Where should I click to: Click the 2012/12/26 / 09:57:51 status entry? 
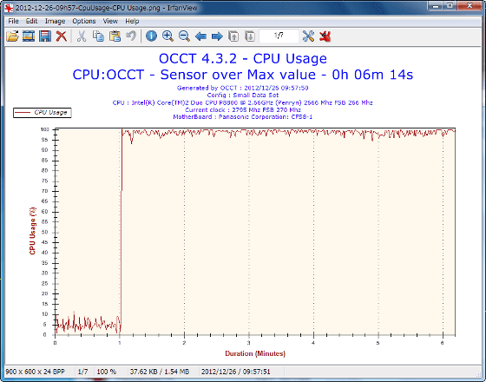tap(235, 372)
